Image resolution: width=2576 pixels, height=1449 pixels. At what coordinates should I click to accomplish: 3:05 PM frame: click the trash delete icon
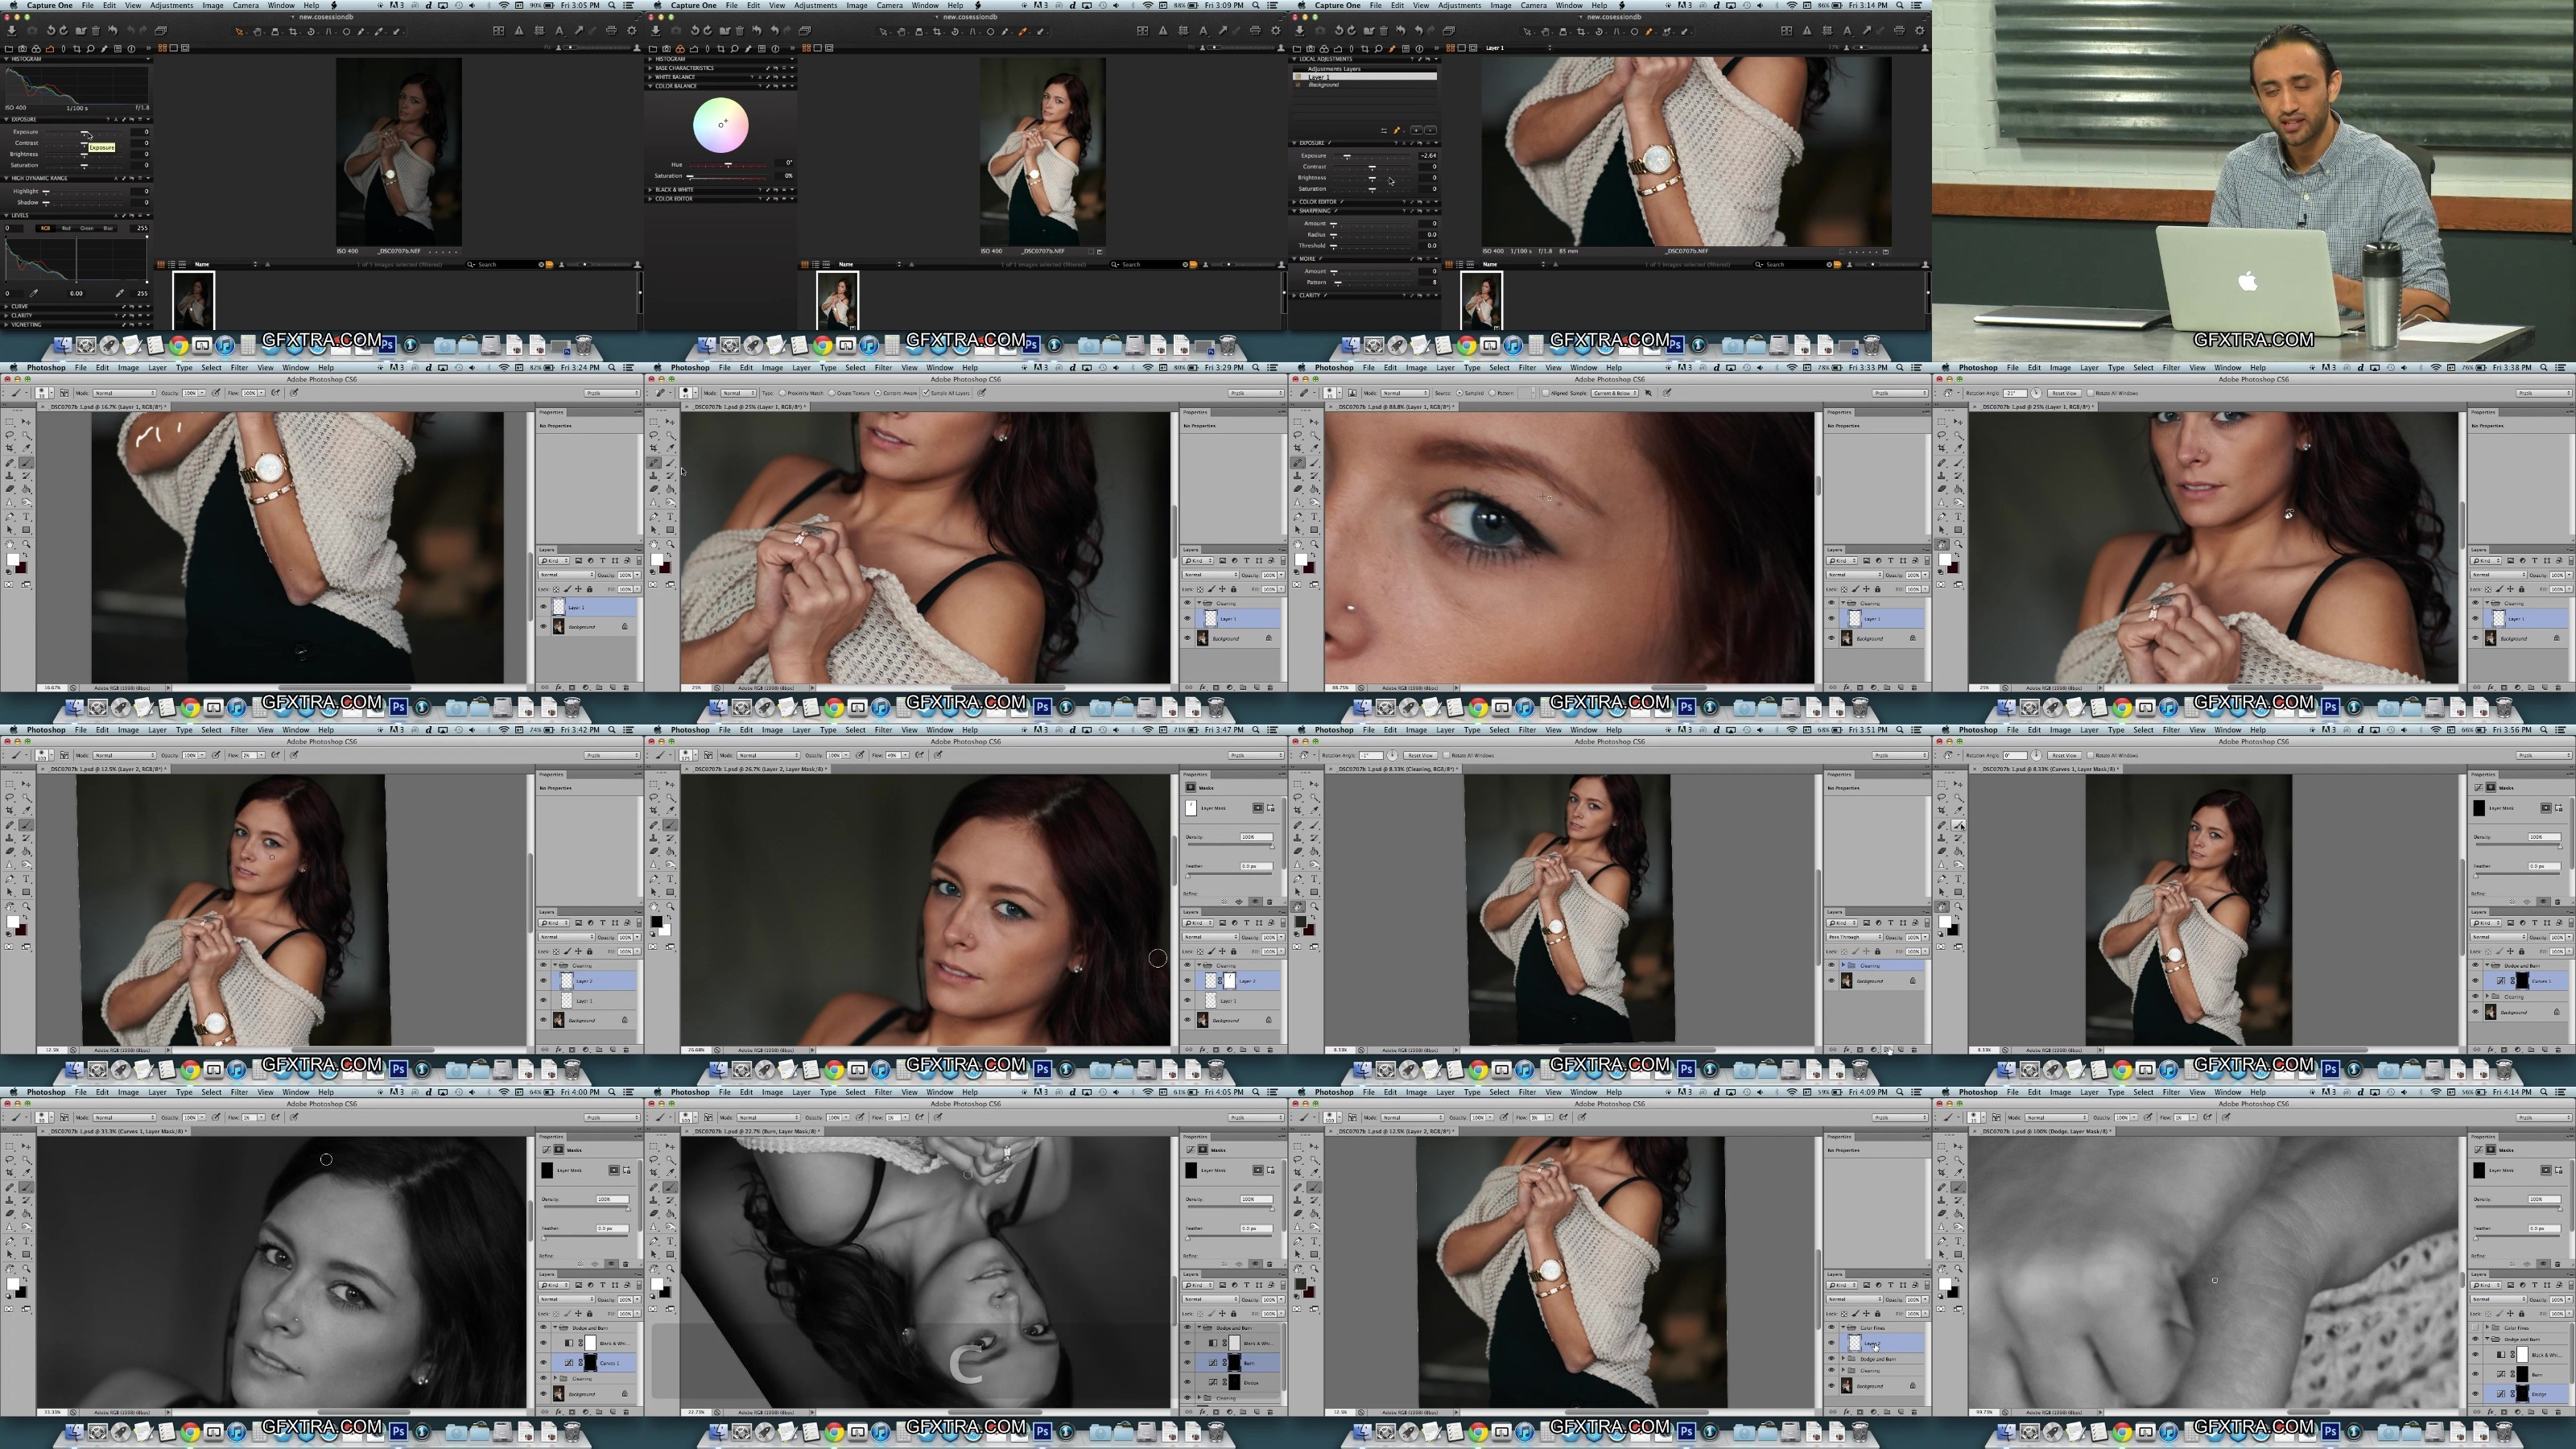point(96,31)
